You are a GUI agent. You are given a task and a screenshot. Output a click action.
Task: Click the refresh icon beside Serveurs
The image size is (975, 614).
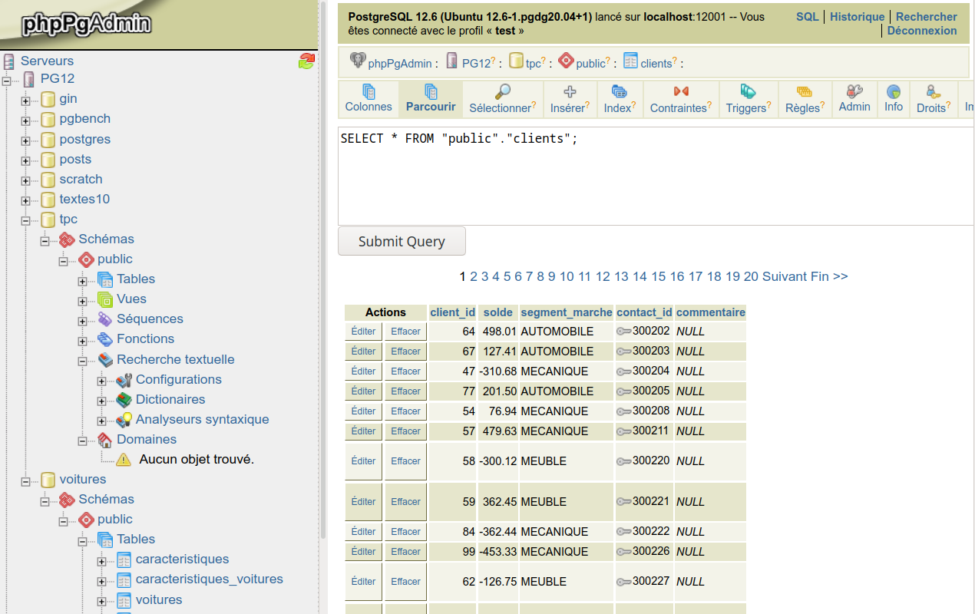click(306, 61)
